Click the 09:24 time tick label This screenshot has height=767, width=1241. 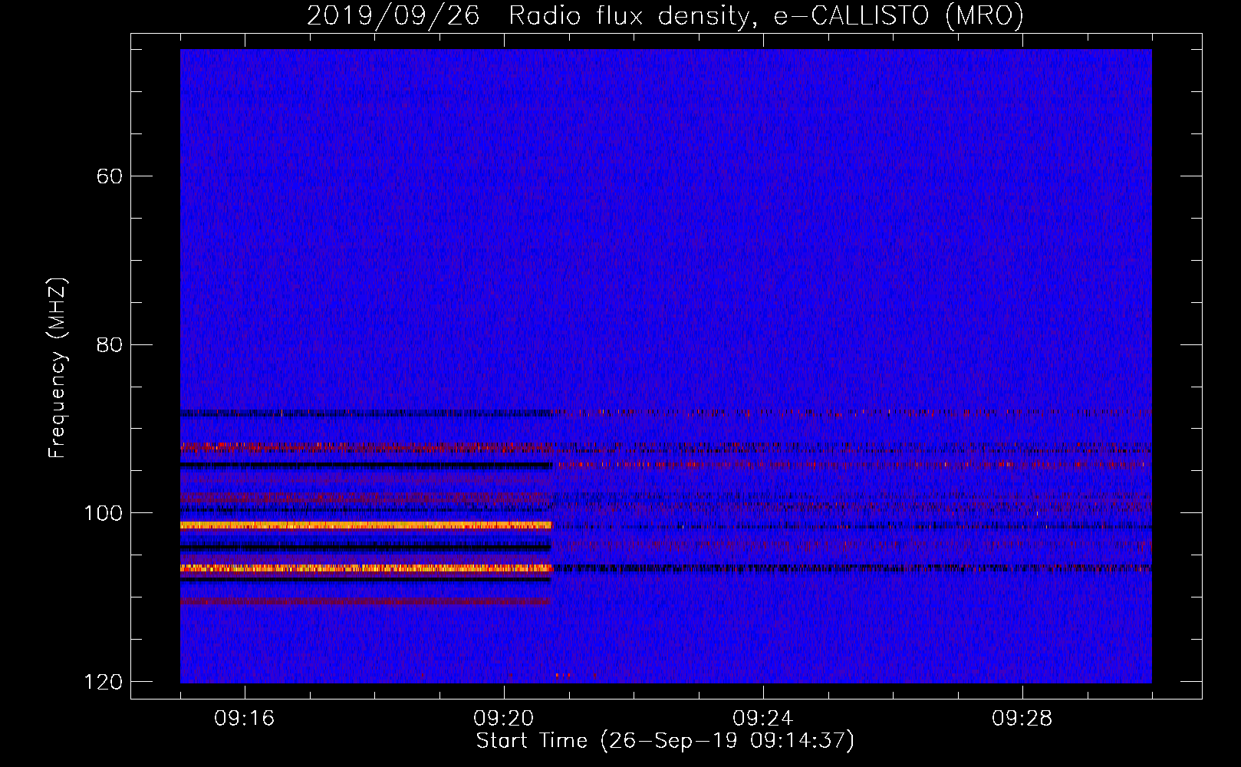pos(763,719)
